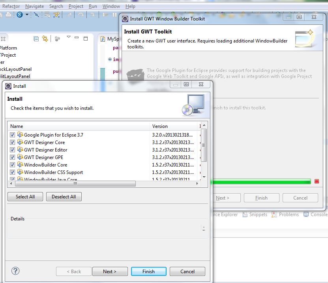Click Cancel in the Install dialog
The width and height of the screenshot is (328, 283).
click(x=187, y=272)
